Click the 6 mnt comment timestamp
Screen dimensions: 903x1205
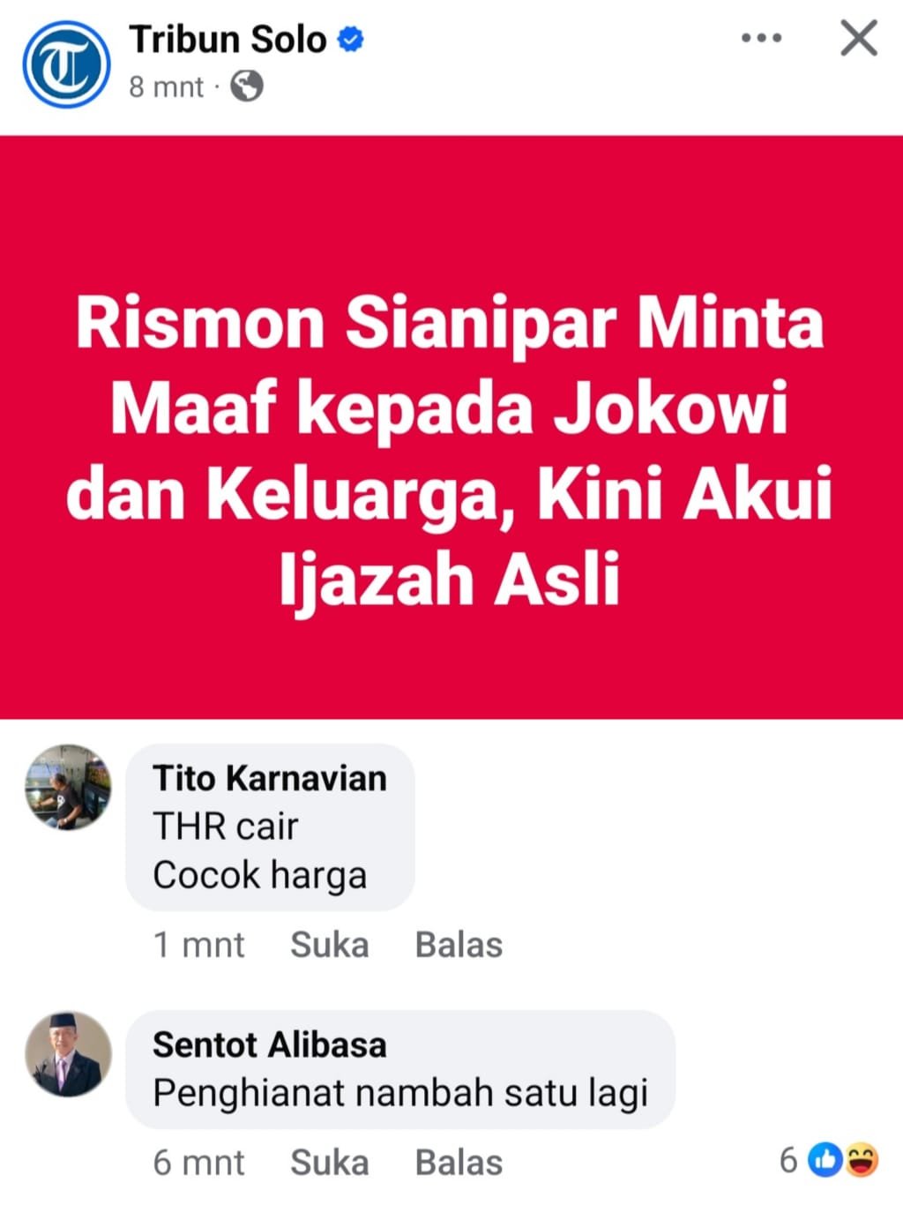198,1163
